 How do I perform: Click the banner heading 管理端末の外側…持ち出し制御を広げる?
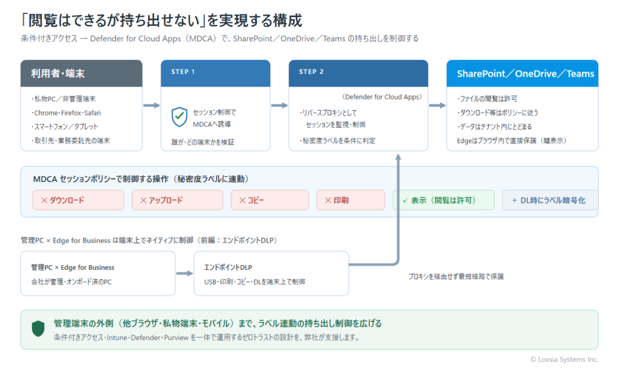pyautogui.click(x=218, y=323)
